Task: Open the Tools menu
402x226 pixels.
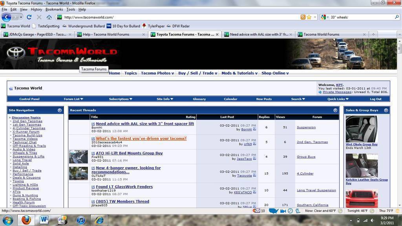Action: [71, 9]
